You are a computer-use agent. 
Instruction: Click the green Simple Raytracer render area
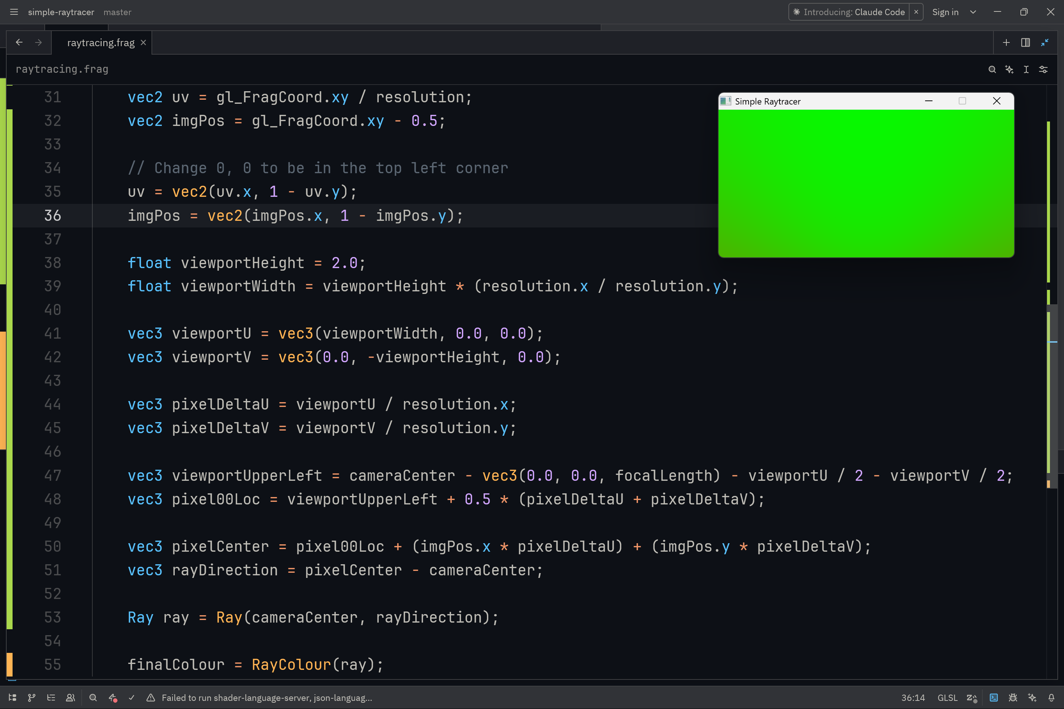(866, 183)
